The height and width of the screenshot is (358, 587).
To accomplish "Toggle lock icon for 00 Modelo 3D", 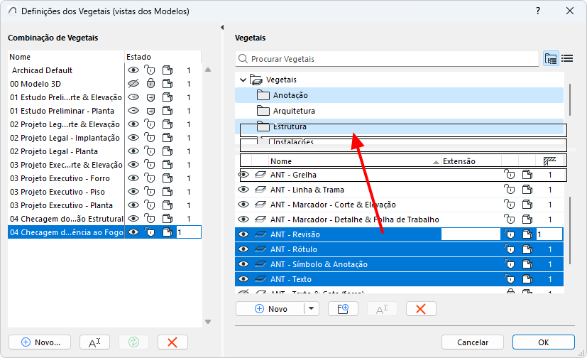I will pos(150,84).
